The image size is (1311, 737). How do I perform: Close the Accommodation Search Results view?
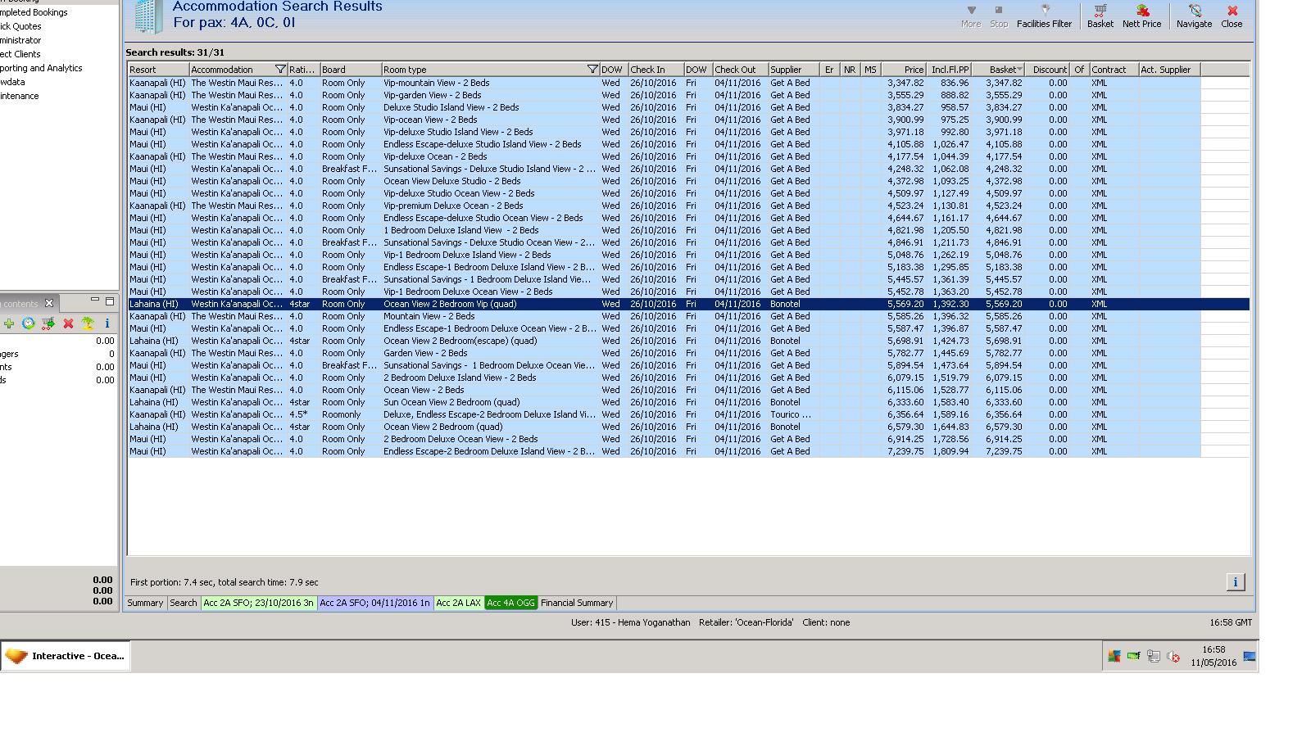(x=1232, y=16)
